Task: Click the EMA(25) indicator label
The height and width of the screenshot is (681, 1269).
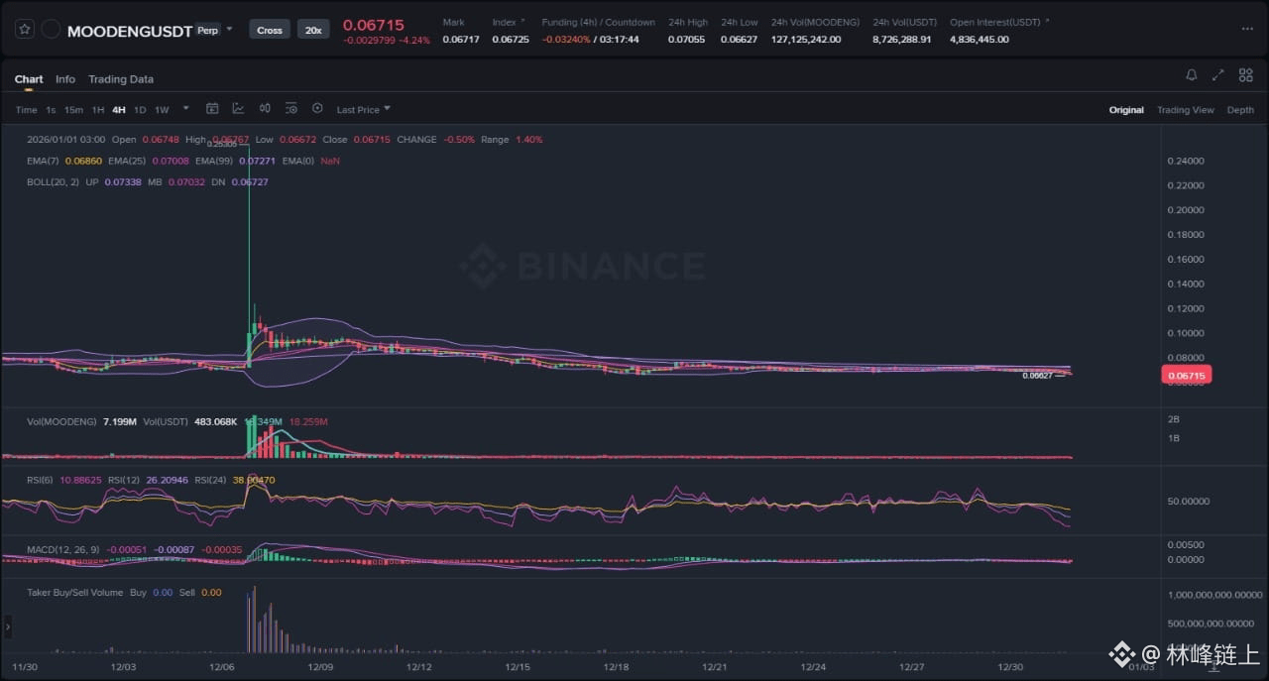Action: click(x=127, y=161)
